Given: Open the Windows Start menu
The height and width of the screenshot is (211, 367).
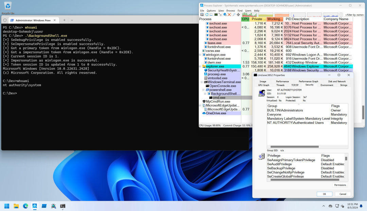Looking at the screenshot, I should click(7, 206).
